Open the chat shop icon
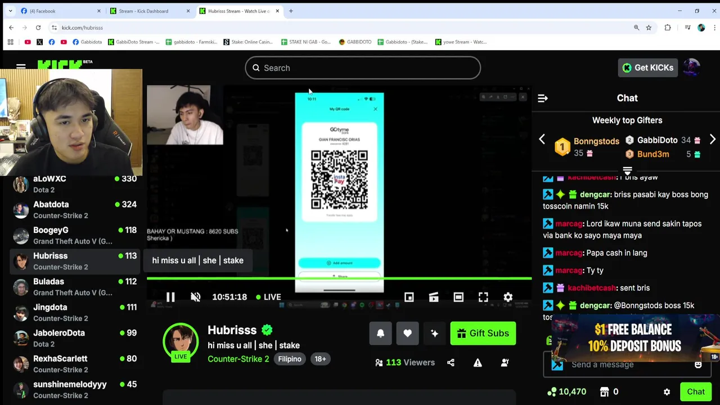The height and width of the screenshot is (405, 720). pos(605,391)
